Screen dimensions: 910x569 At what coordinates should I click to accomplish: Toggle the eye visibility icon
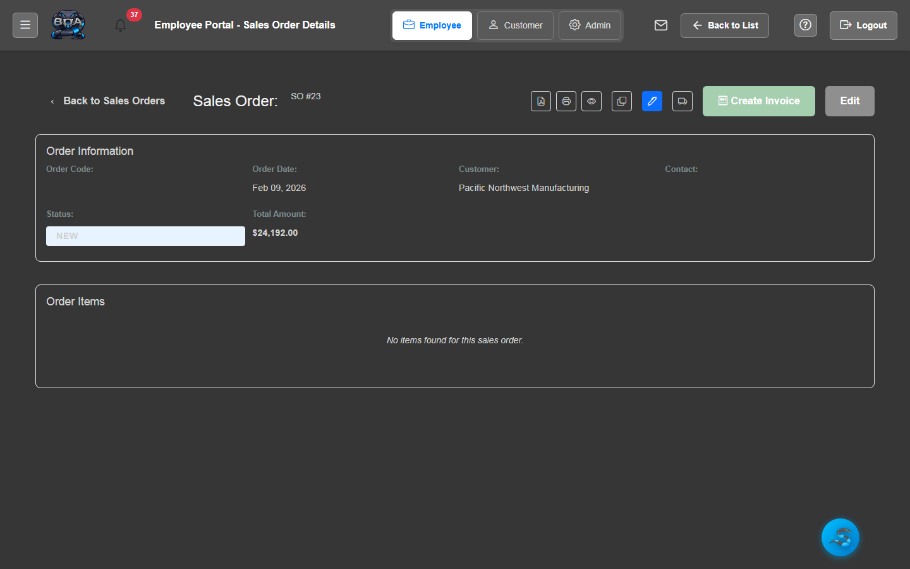click(x=591, y=101)
